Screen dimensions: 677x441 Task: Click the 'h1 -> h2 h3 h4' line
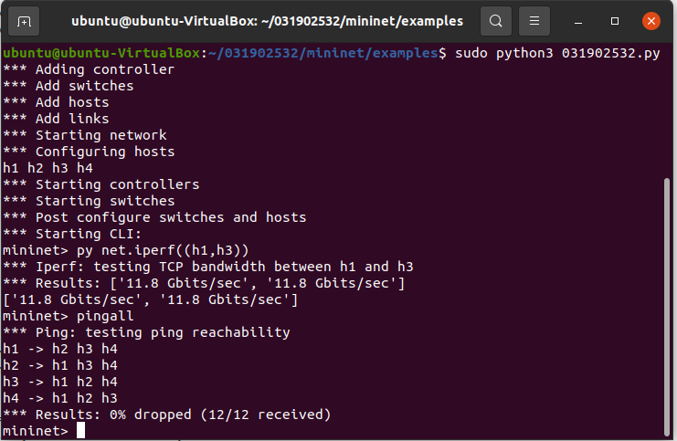click(x=60, y=349)
